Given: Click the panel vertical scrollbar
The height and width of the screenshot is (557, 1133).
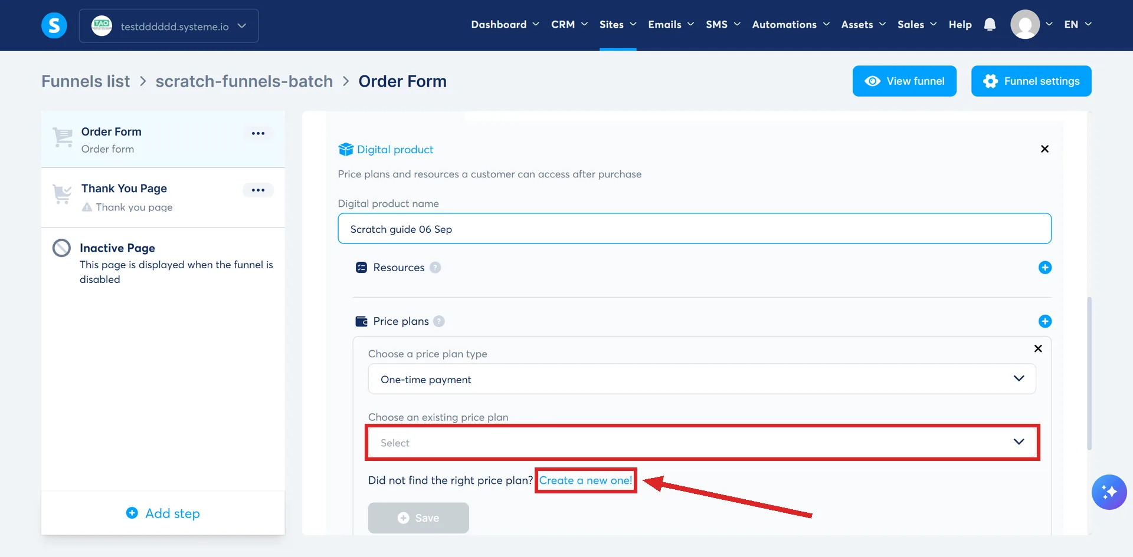Looking at the screenshot, I should coord(1089,373).
